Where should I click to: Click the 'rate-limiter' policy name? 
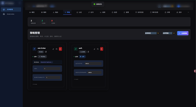tap(42, 48)
